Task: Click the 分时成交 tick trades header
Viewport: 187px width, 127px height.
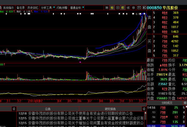Action: pyautogui.click(x=166, y=103)
